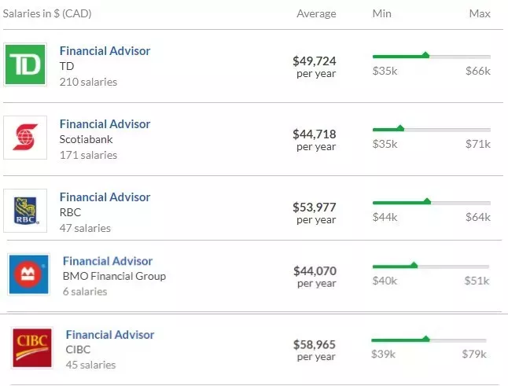The width and height of the screenshot is (508, 386).
Task: Click the TD bank logo
Action: tap(25, 64)
